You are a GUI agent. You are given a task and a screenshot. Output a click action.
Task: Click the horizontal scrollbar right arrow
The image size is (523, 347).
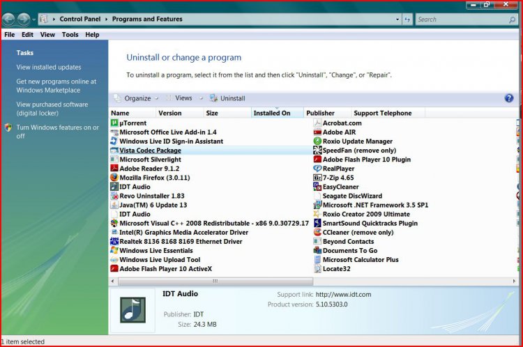[x=514, y=282]
